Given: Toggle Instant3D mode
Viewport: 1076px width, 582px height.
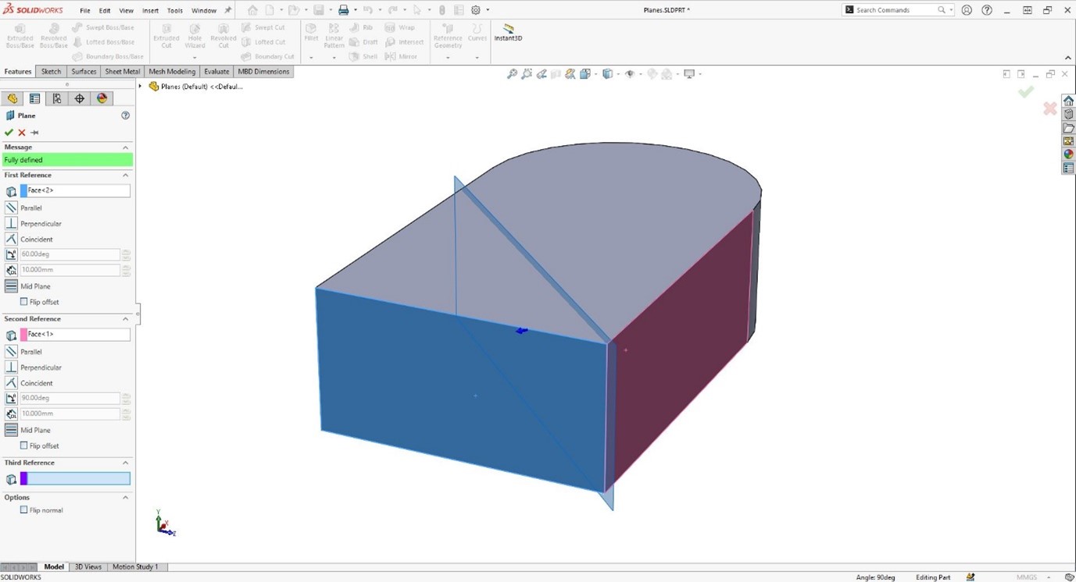Looking at the screenshot, I should [508, 32].
